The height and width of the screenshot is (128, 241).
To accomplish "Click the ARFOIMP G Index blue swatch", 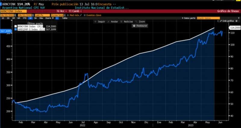I will click(16, 29).
